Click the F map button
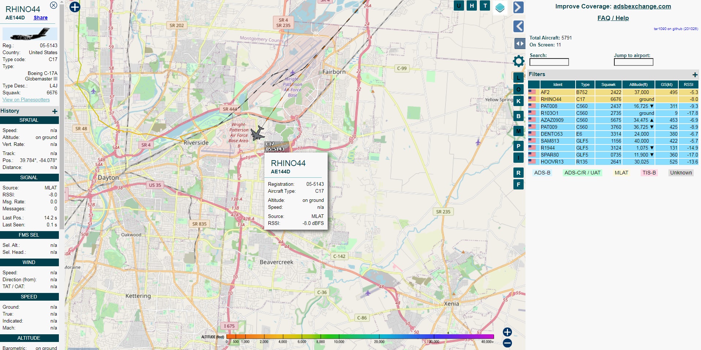This screenshot has width=701, height=350. click(518, 184)
